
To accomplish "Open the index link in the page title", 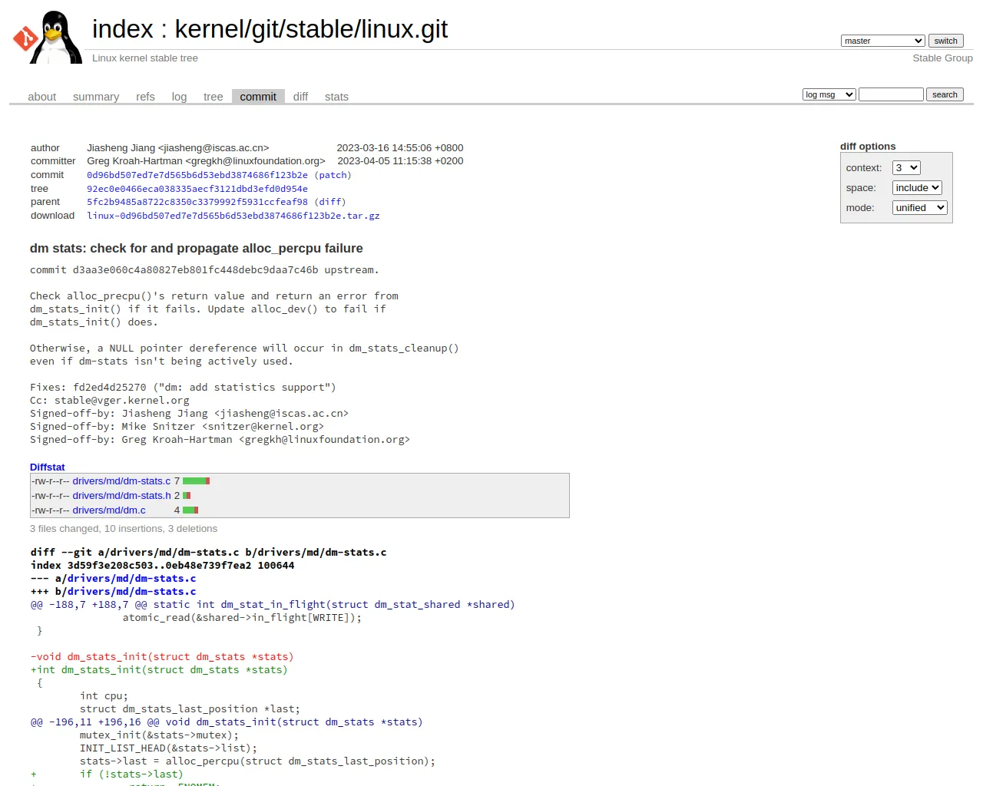I will tap(123, 29).
